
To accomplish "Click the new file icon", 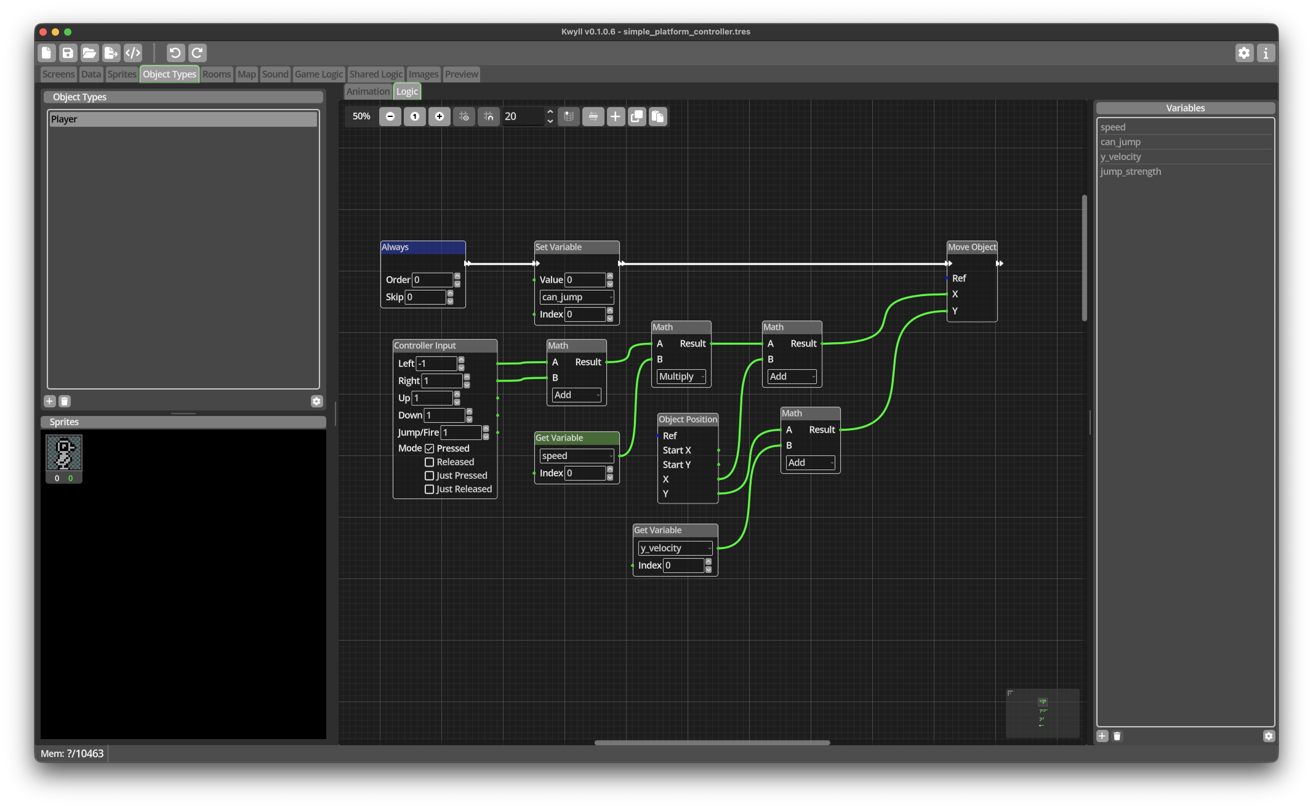I will click(47, 53).
